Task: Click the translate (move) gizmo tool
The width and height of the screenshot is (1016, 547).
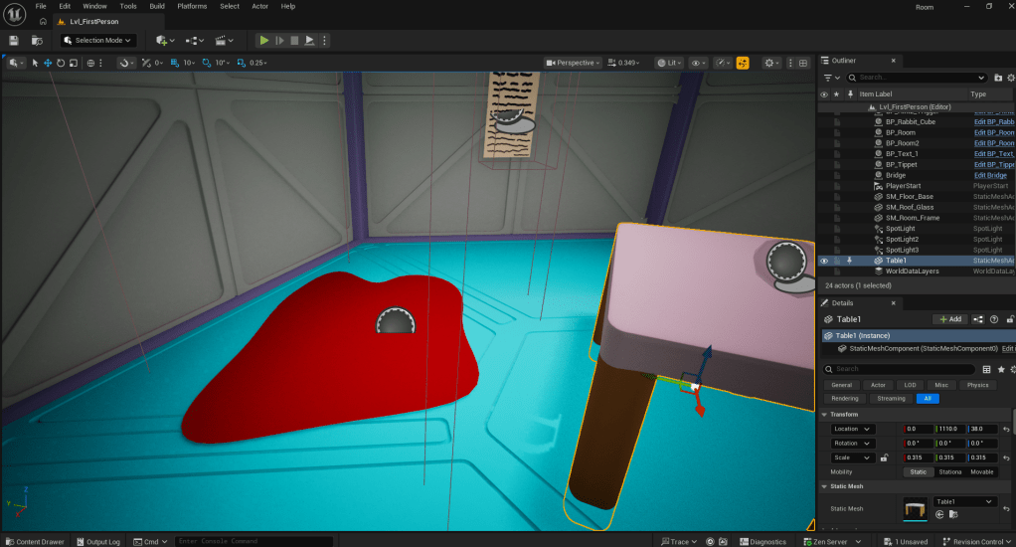Action: 48,63
